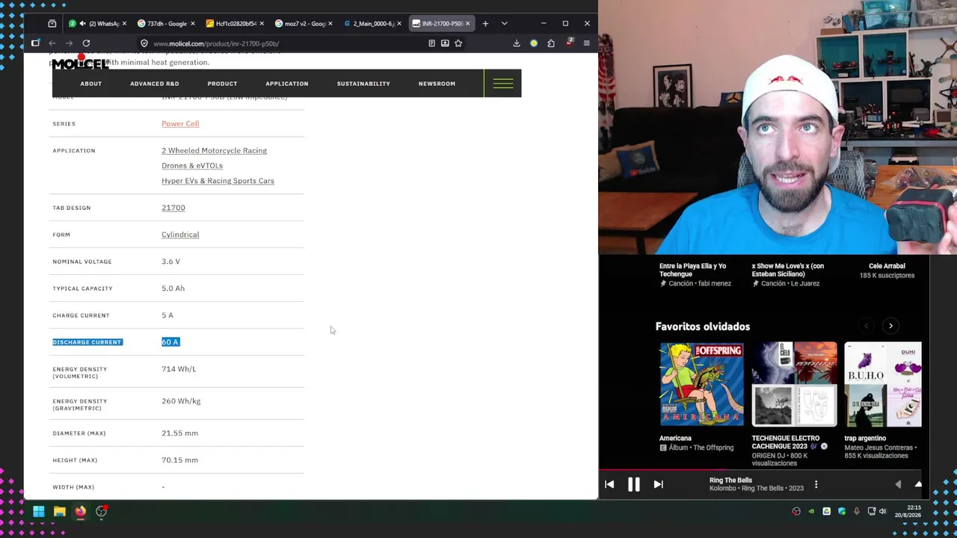Click the NVIDIA tray icon

point(811,511)
